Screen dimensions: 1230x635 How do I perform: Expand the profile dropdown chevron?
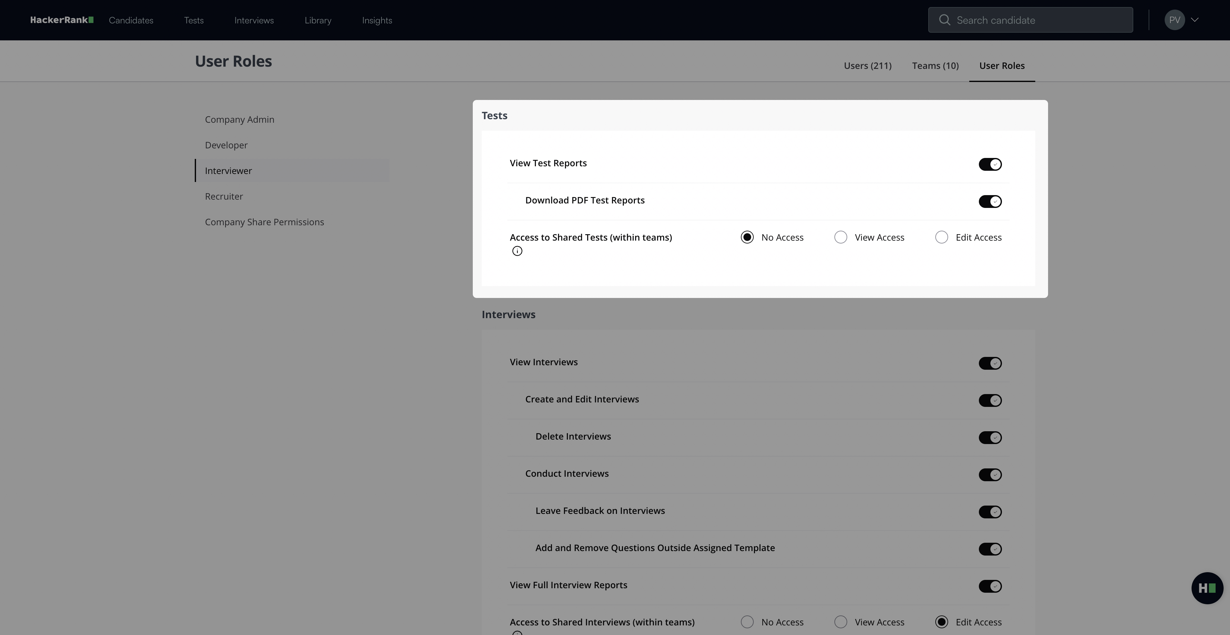point(1195,20)
